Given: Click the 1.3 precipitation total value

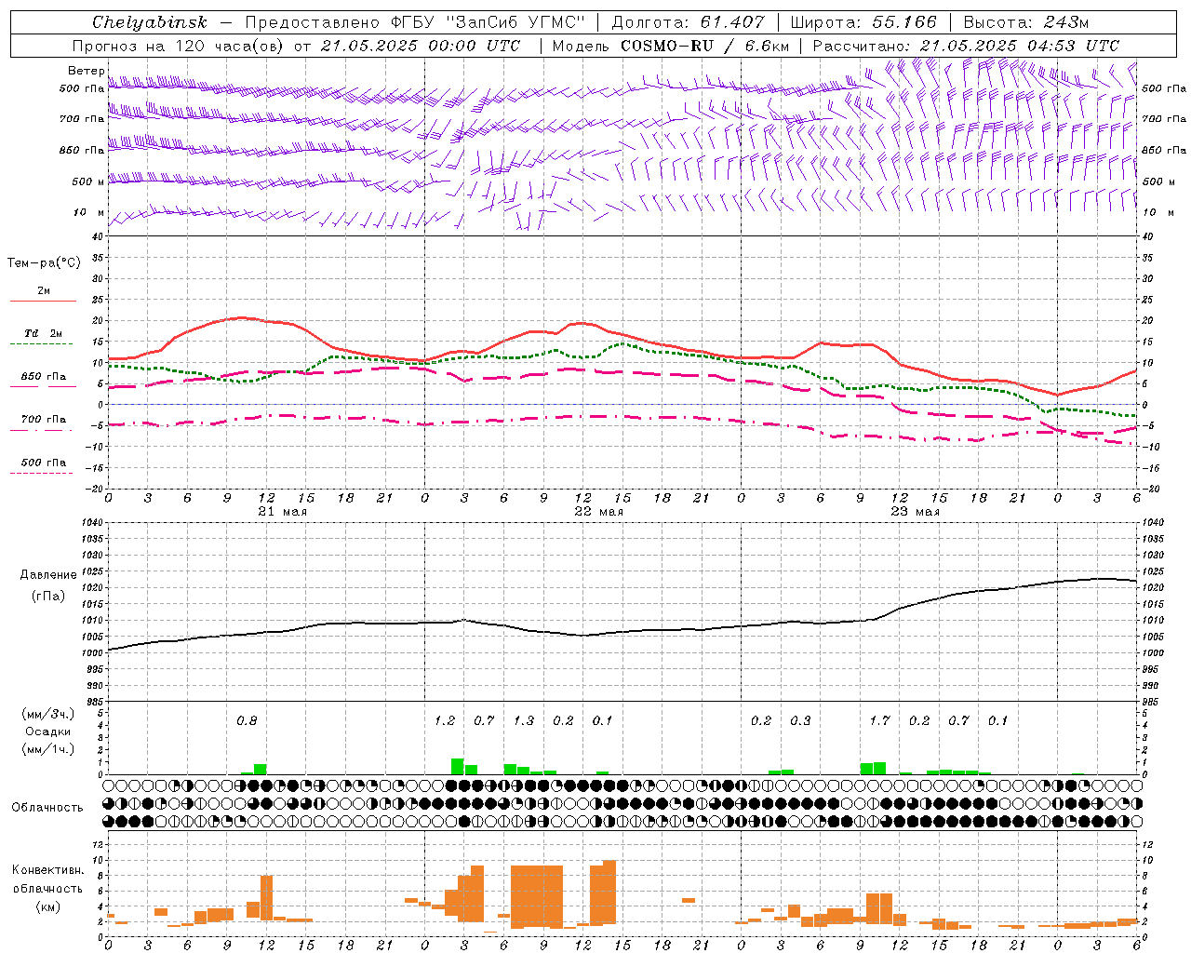Looking at the screenshot, I should point(524,721).
